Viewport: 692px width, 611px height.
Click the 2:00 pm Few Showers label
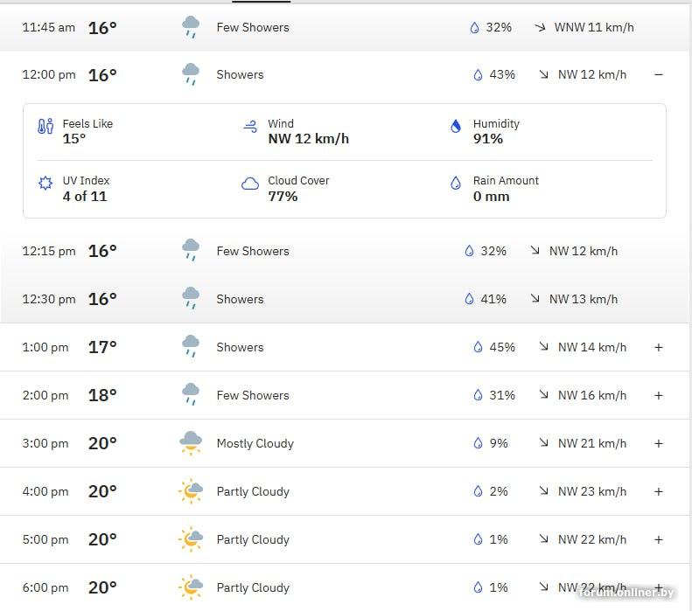point(253,395)
